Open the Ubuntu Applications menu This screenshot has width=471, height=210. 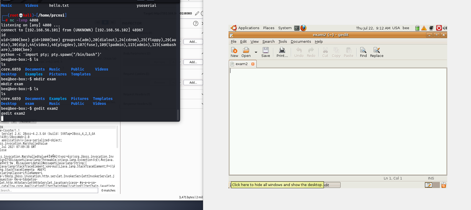(x=245, y=28)
